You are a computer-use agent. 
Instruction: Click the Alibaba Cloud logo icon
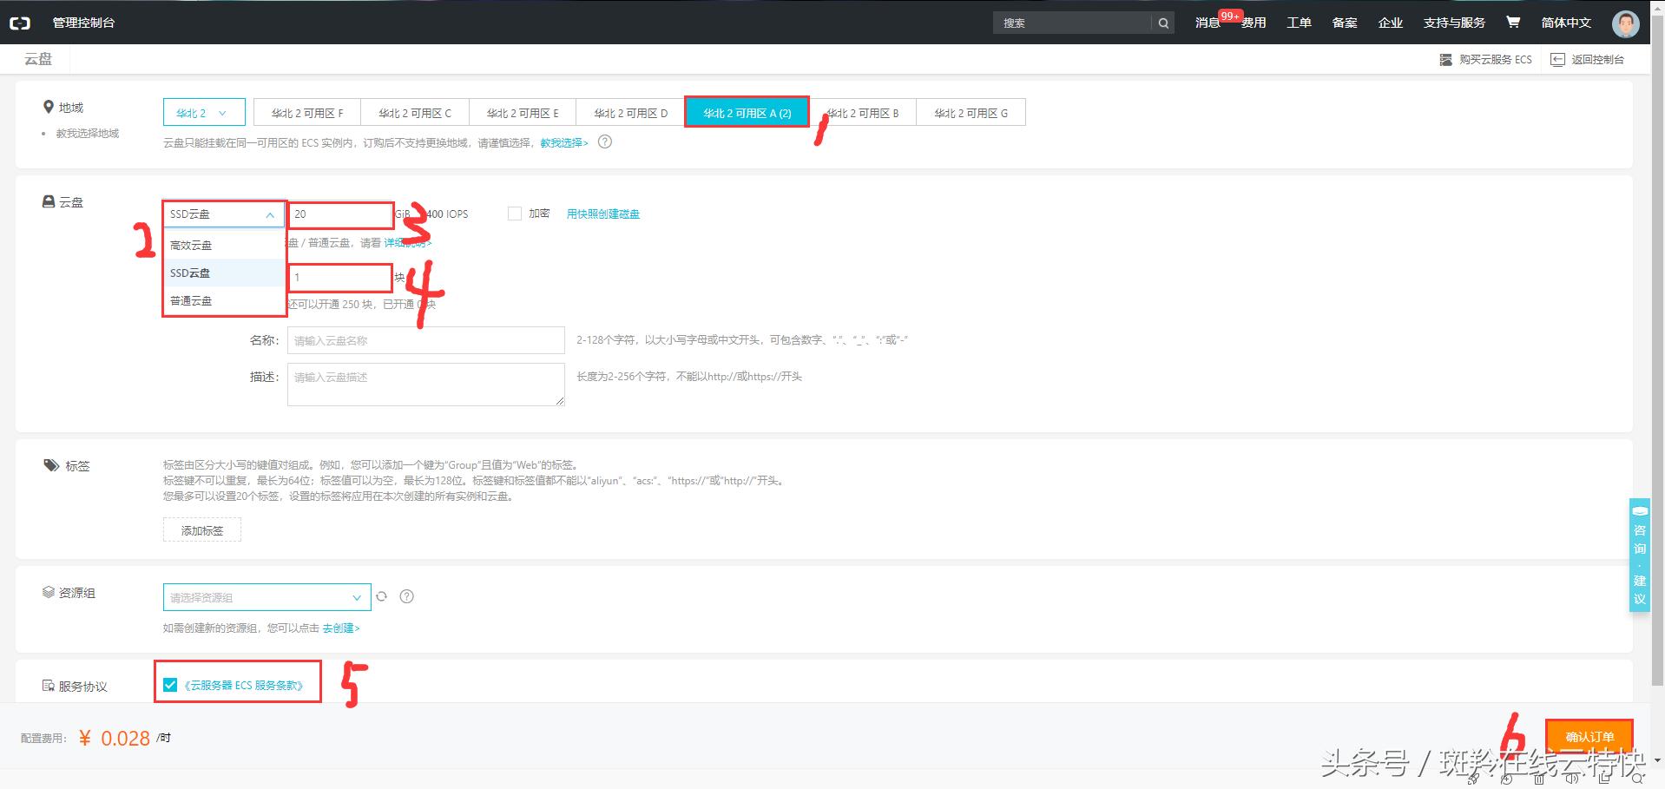click(19, 23)
